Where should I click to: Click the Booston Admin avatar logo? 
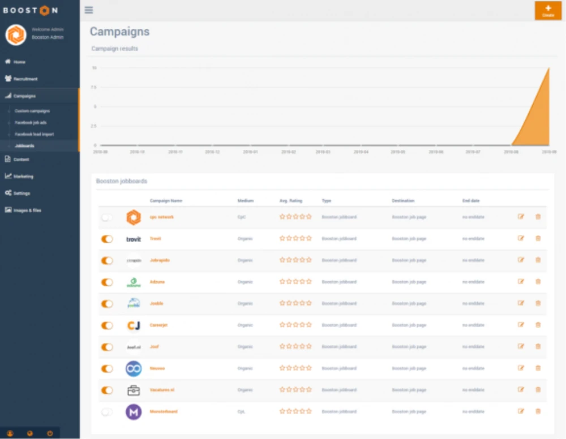click(16, 35)
